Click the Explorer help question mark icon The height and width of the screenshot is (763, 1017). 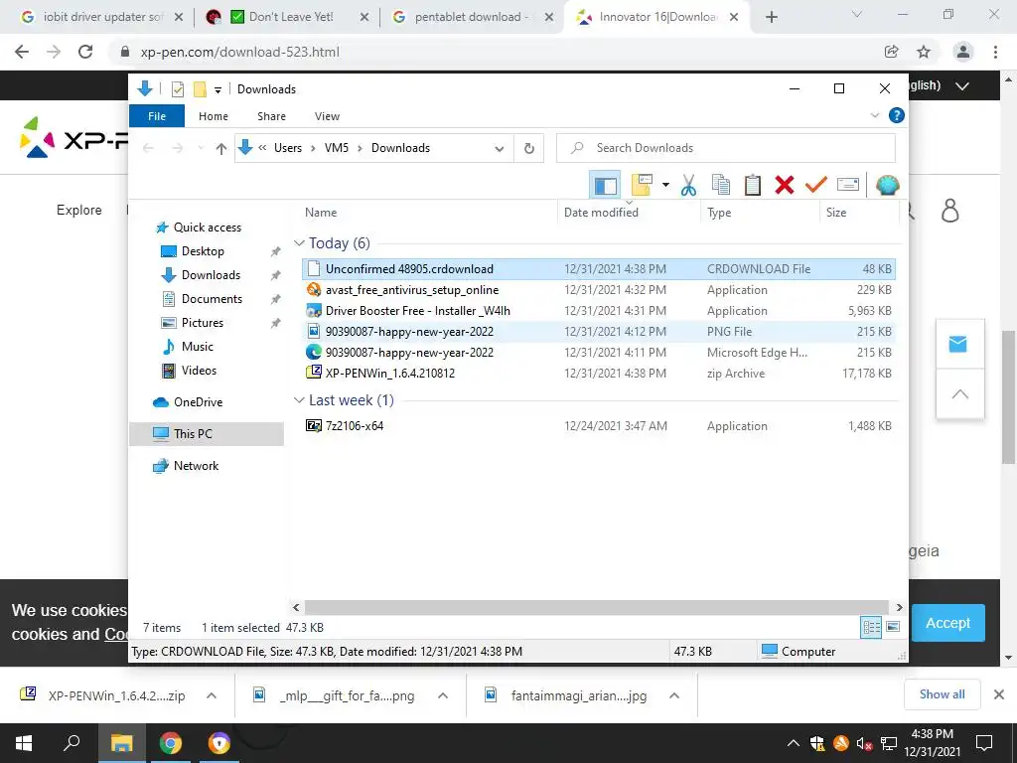click(x=897, y=115)
